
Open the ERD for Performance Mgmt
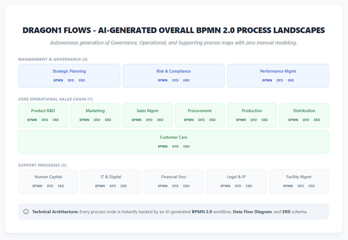pyautogui.click(x=291, y=80)
